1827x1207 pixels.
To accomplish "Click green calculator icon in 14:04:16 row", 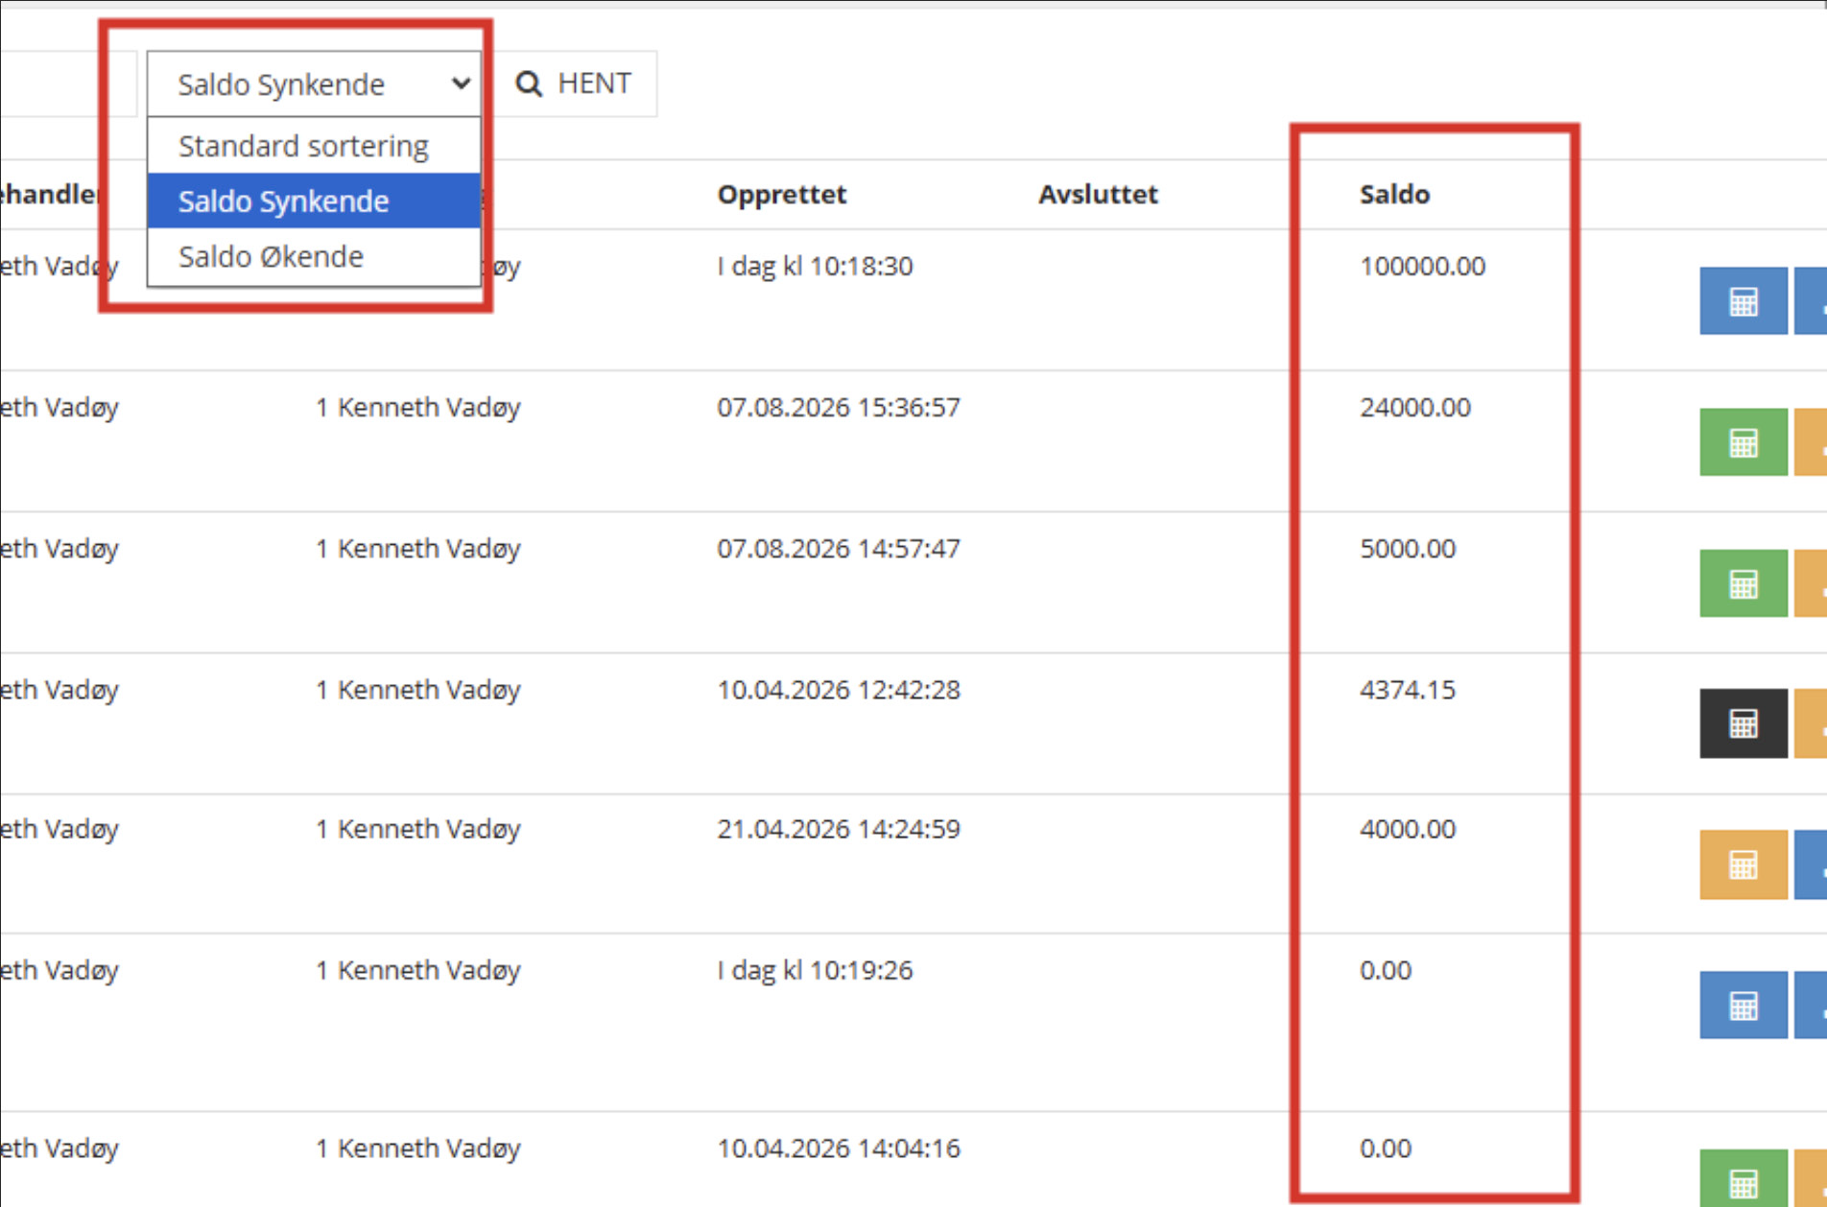I will [x=1743, y=1178].
